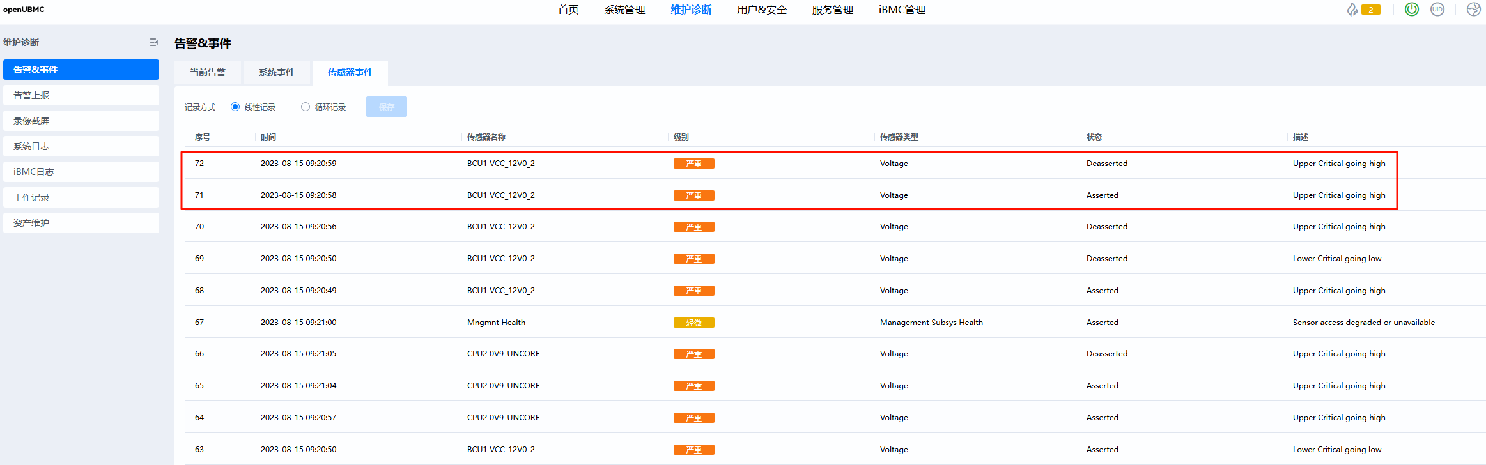Click the green power status icon
This screenshot has width=1486, height=465.
[1412, 9]
